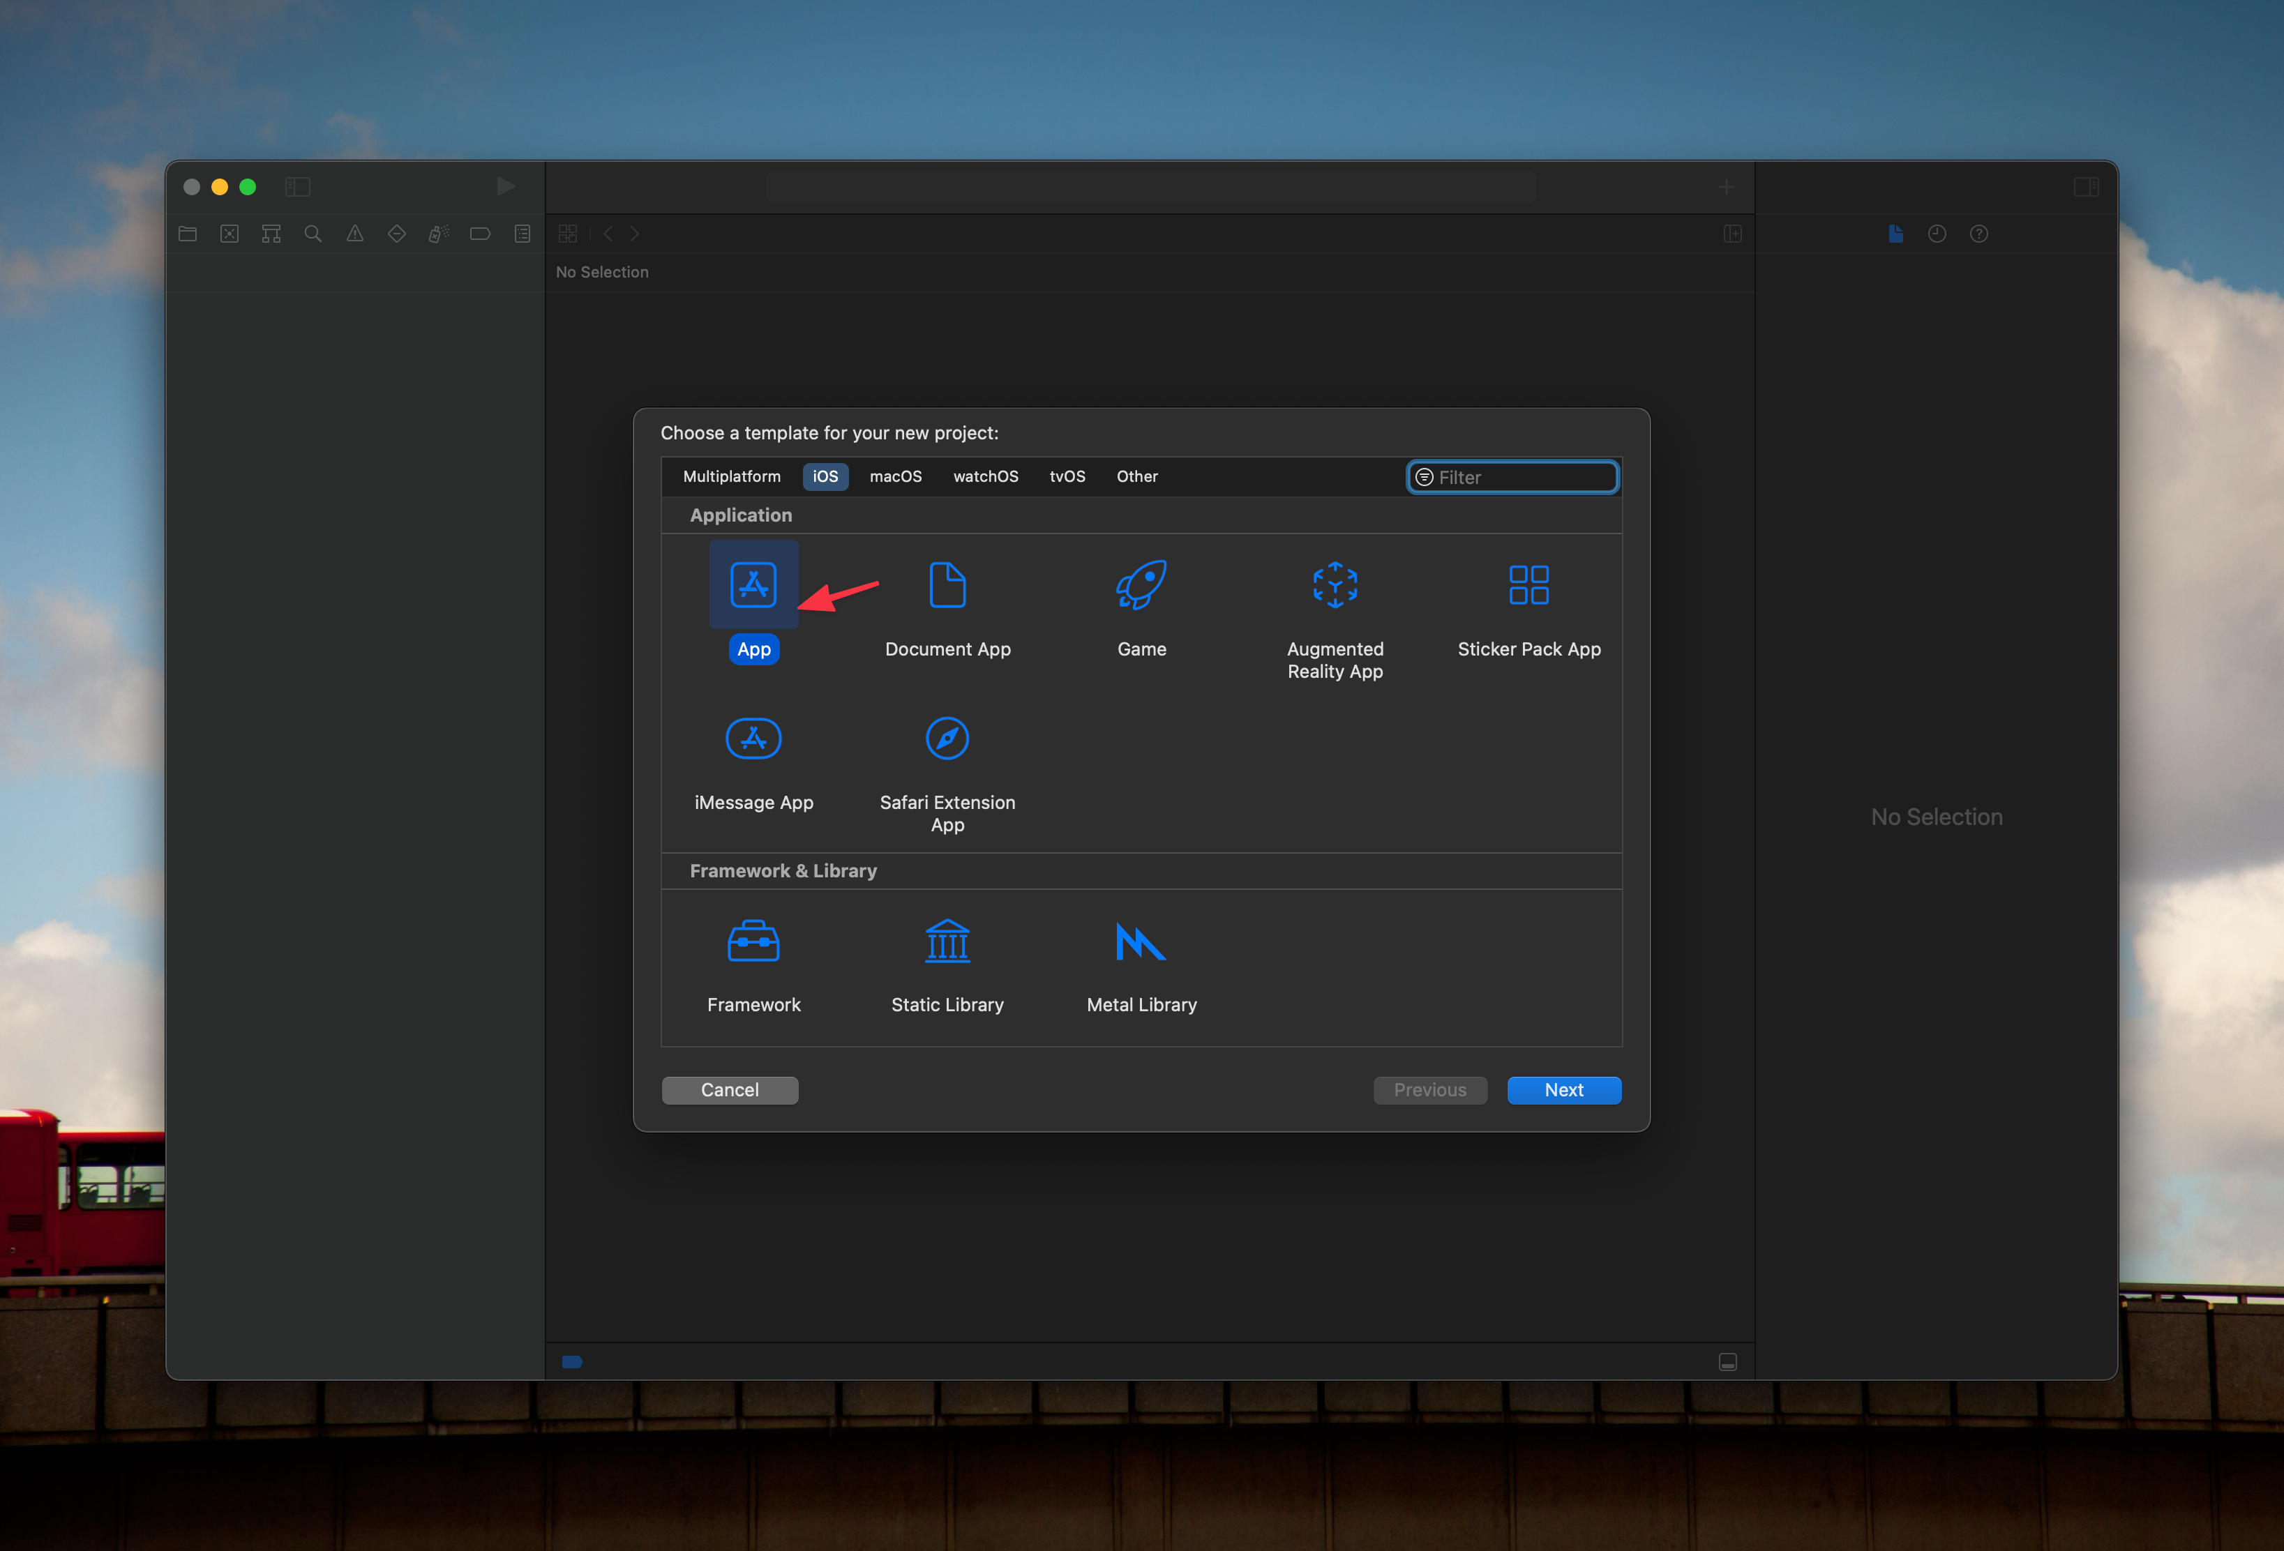
Task: Open the Breakpoint navigator
Action: pyautogui.click(x=481, y=234)
